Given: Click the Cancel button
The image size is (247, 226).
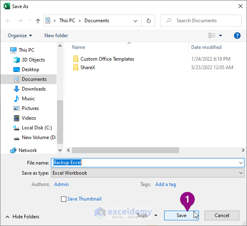Looking at the screenshot, I should (x=222, y=215).
